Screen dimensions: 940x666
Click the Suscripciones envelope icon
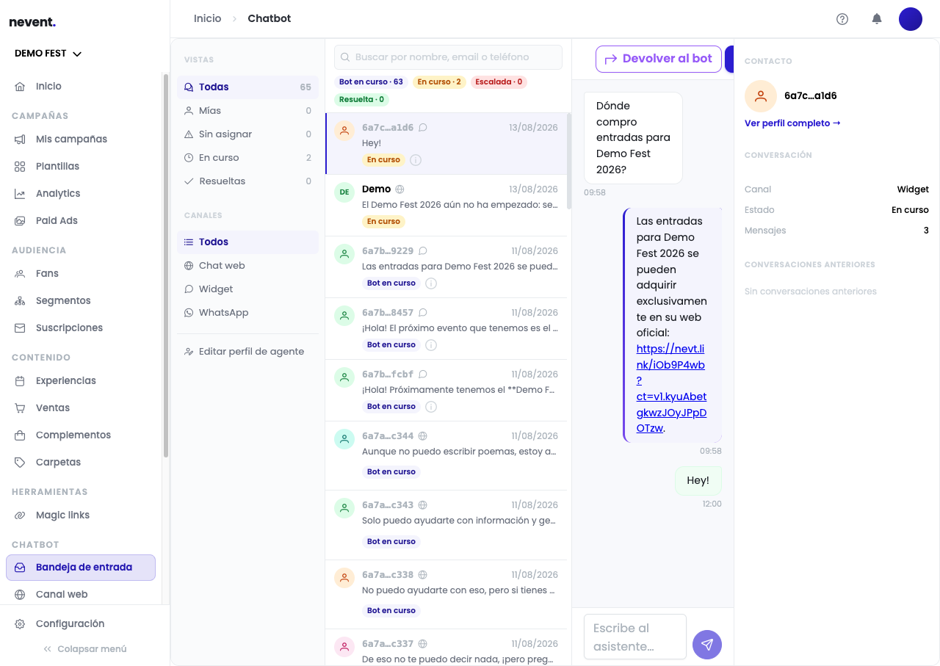(21, 328)
